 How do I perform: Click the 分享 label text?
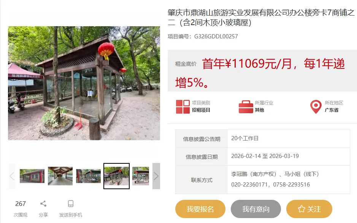43,215
